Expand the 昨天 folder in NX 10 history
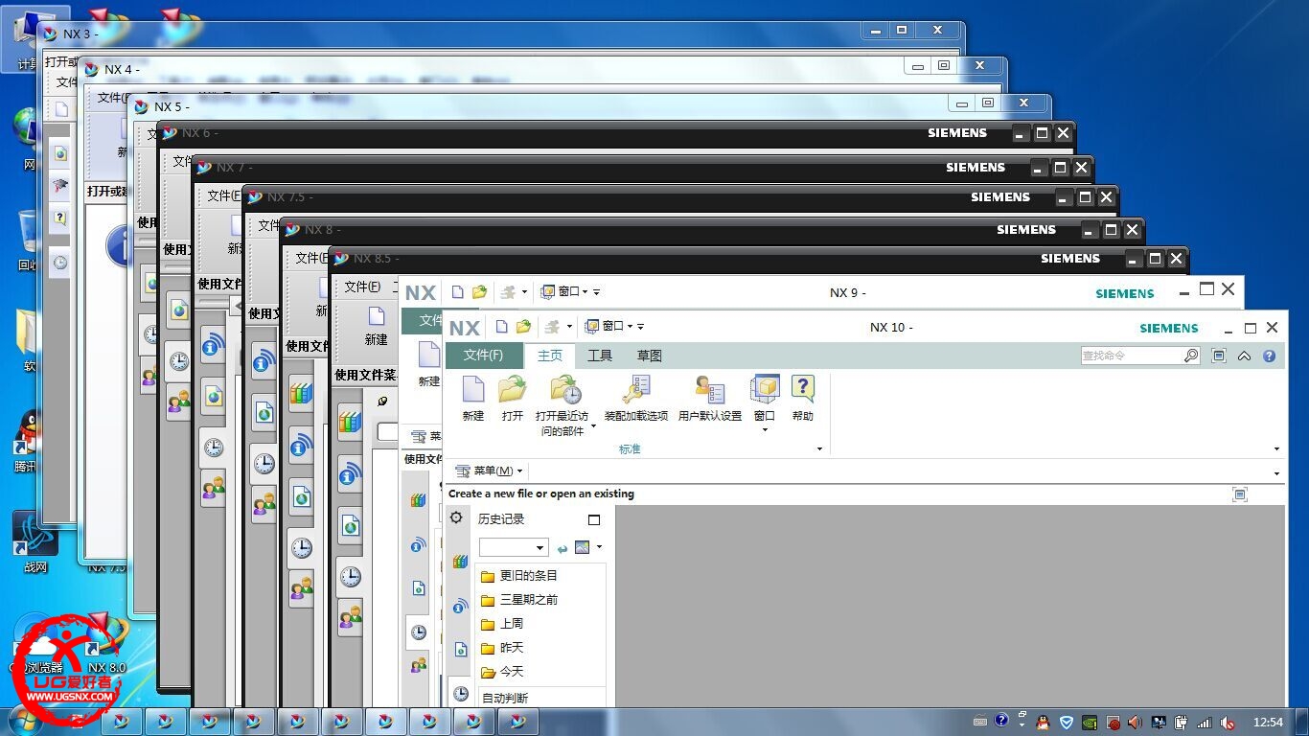Screen dimensions: 1309x736 [x=502, y=648]
